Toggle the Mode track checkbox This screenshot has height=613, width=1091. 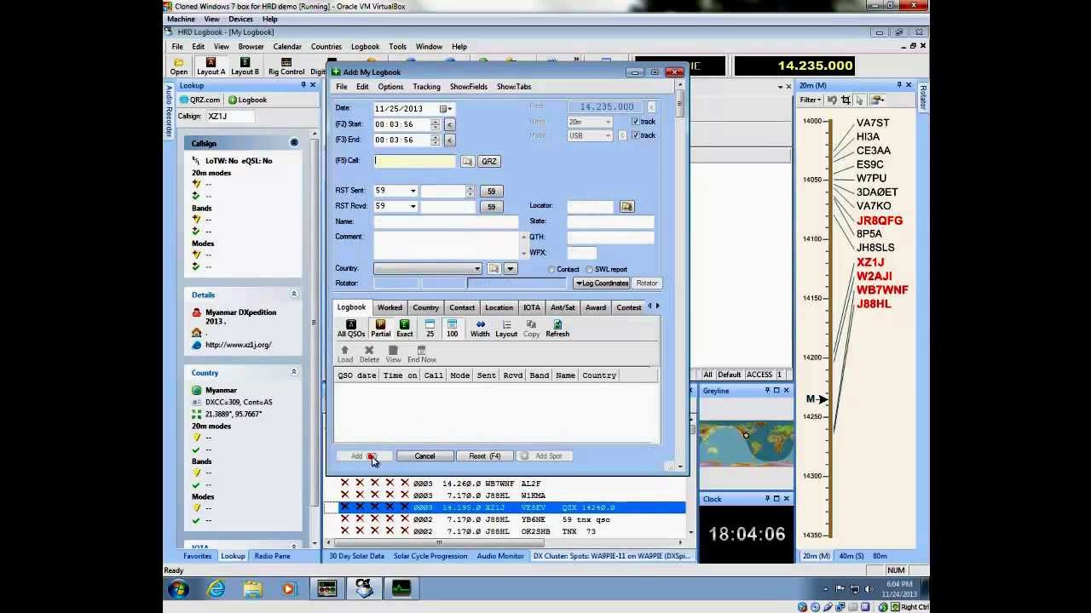[635, 135]
